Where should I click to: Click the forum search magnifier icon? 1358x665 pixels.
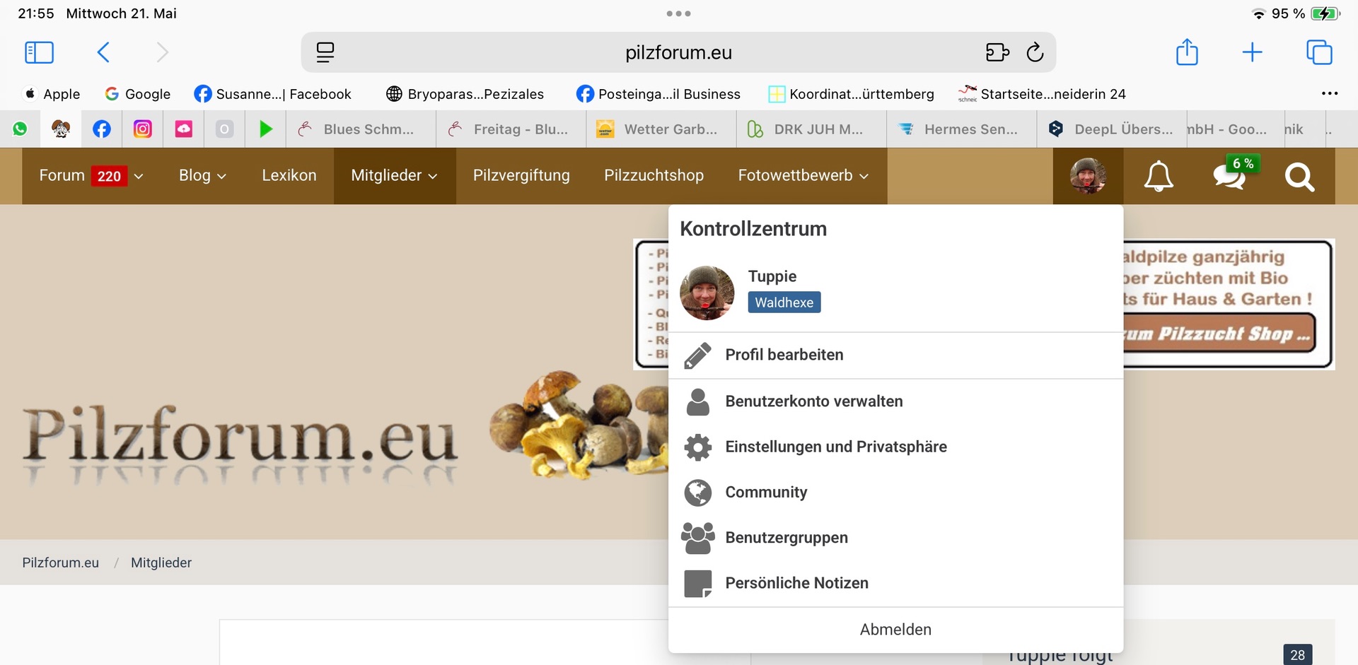pyautogui.click(x=1299, y=177)
